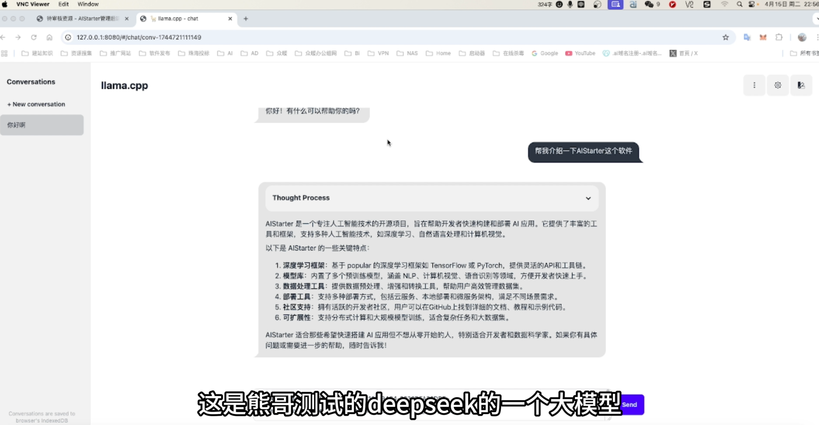819x425 pixels.
Task: Open macOS Control Center icon
Action: [752, 4]
